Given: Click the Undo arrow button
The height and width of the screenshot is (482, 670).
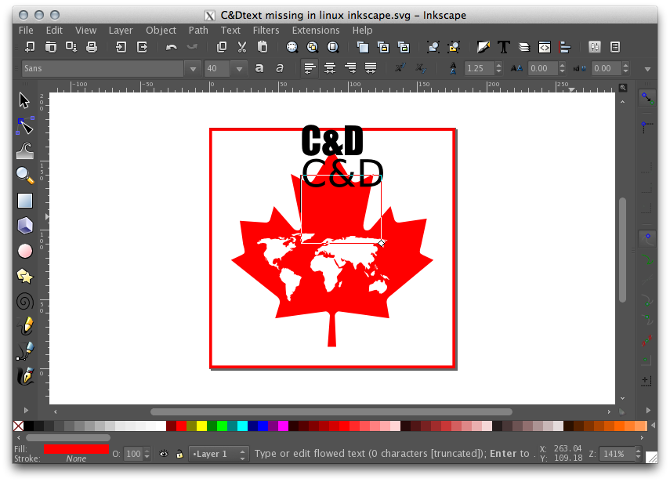Looking at the screenshot, I should tap(172, 47).
